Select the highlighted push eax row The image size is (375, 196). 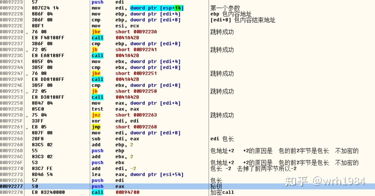[119, 186]
